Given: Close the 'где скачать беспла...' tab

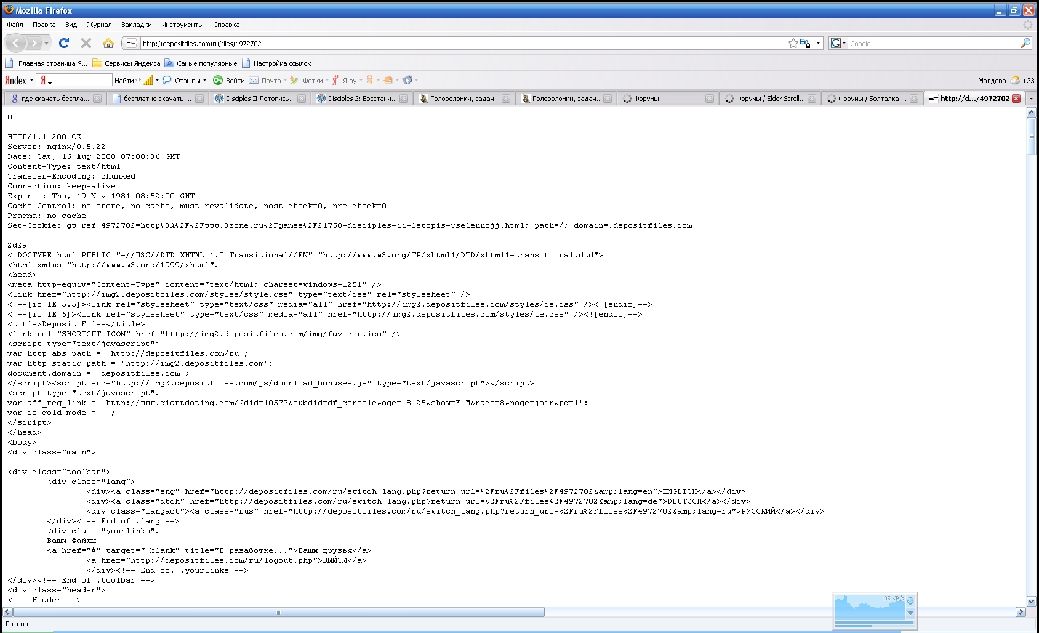Looking at the screenshot, I should pos(97,99).
